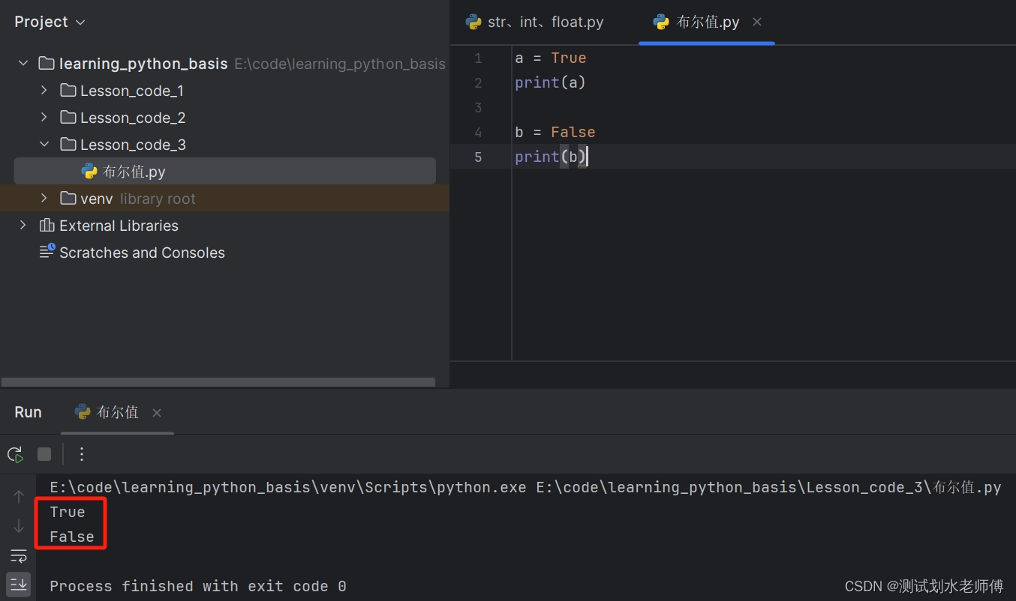Expand the Lesson_code_2 folder
Viewport: 1016px width, 601px height.
[x=44, y=118]
